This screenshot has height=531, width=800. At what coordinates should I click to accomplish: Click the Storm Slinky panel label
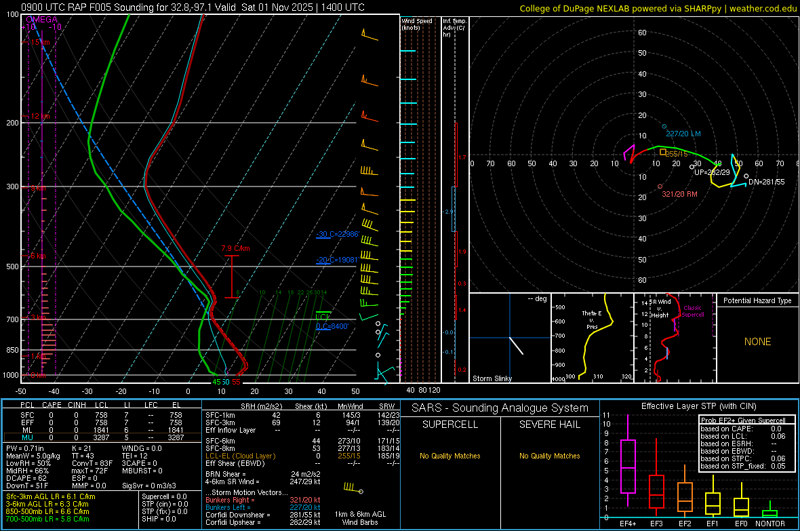coord(492,378)
